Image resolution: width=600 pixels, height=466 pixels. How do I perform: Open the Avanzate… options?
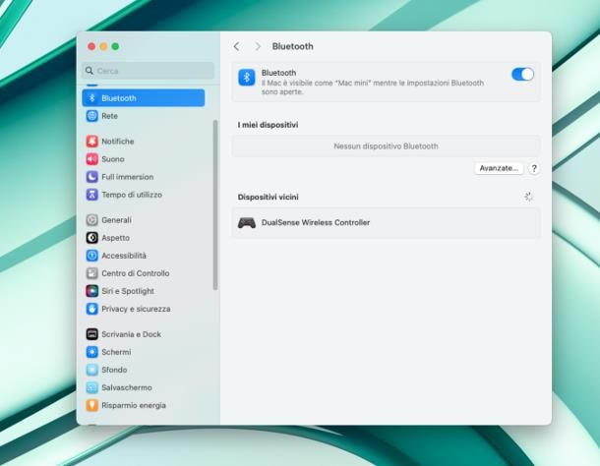click(x=499, y=168)
